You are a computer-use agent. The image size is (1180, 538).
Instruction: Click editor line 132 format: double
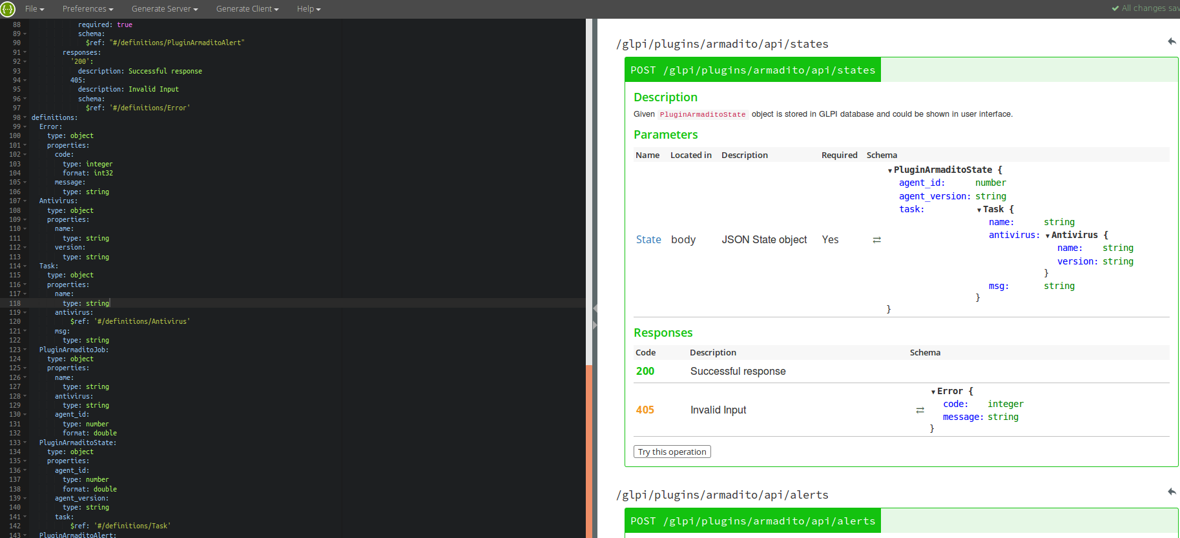click(90, 433)
